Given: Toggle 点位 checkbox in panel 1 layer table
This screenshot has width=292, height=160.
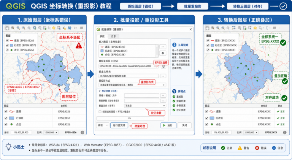Looking at the screenshot, I should coord(6,124).
